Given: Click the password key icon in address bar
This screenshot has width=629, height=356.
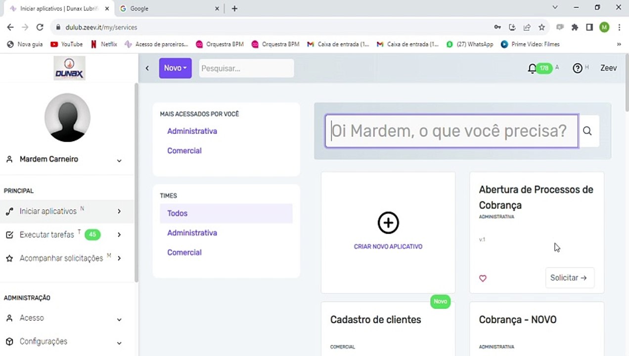Looking at the screenshot, I should (497, 27).
